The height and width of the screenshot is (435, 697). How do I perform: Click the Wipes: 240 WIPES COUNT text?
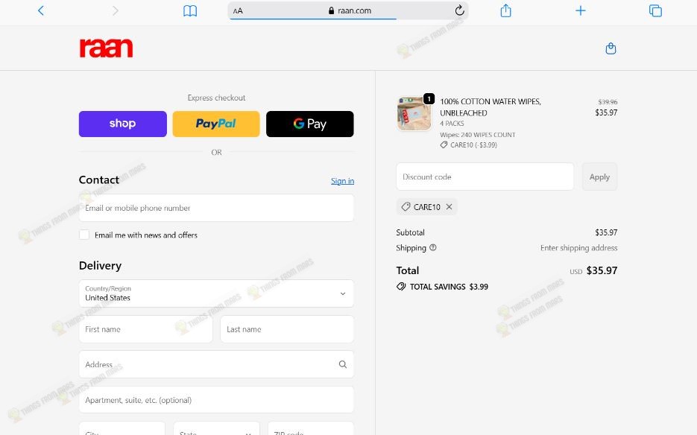click(x=478, y=135)
